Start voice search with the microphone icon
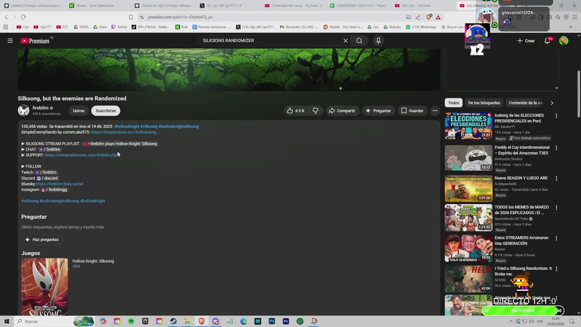The width and height of the screenshot is (581, 327). (379, 40)
